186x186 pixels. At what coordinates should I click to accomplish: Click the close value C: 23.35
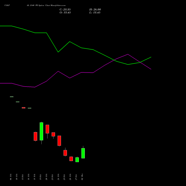tap(65, 10)
